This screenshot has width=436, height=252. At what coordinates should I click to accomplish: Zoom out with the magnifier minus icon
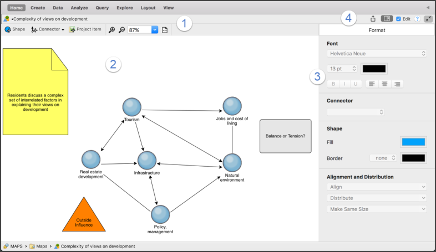(122, 30)
